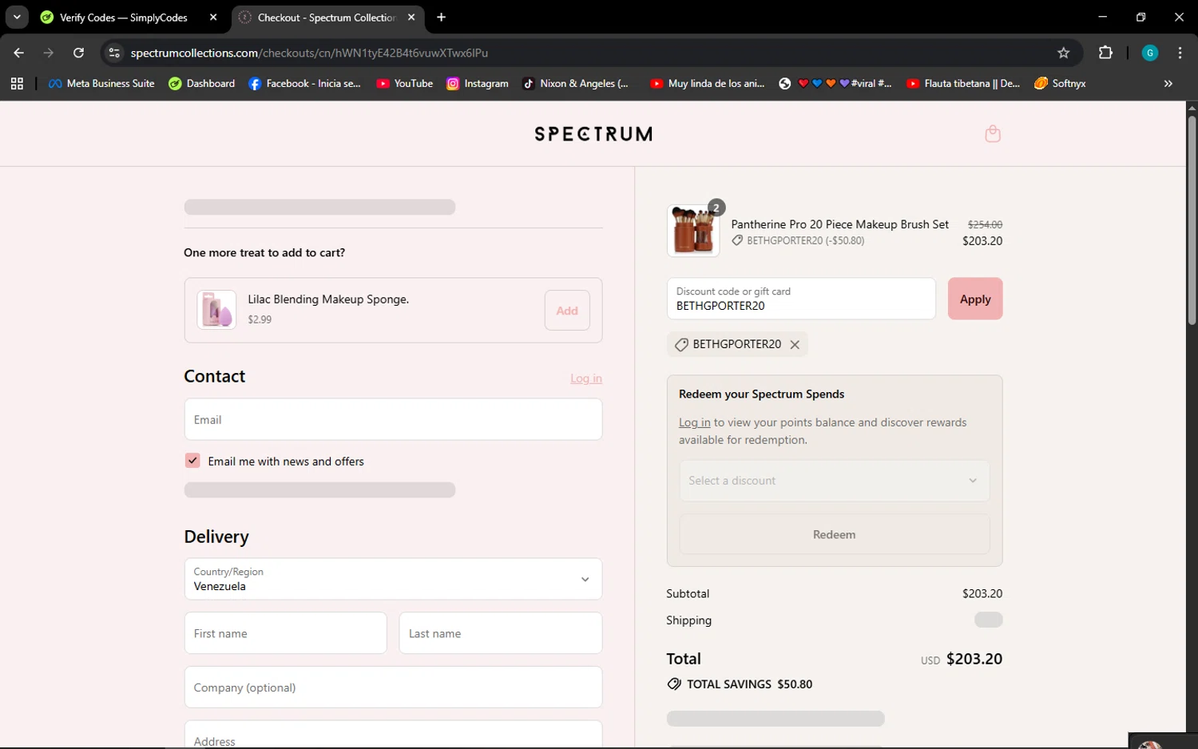Remove the BETHGPORTER20 discount tag
The height and width of the screenshot is (749, 1198).
[795, 345]
